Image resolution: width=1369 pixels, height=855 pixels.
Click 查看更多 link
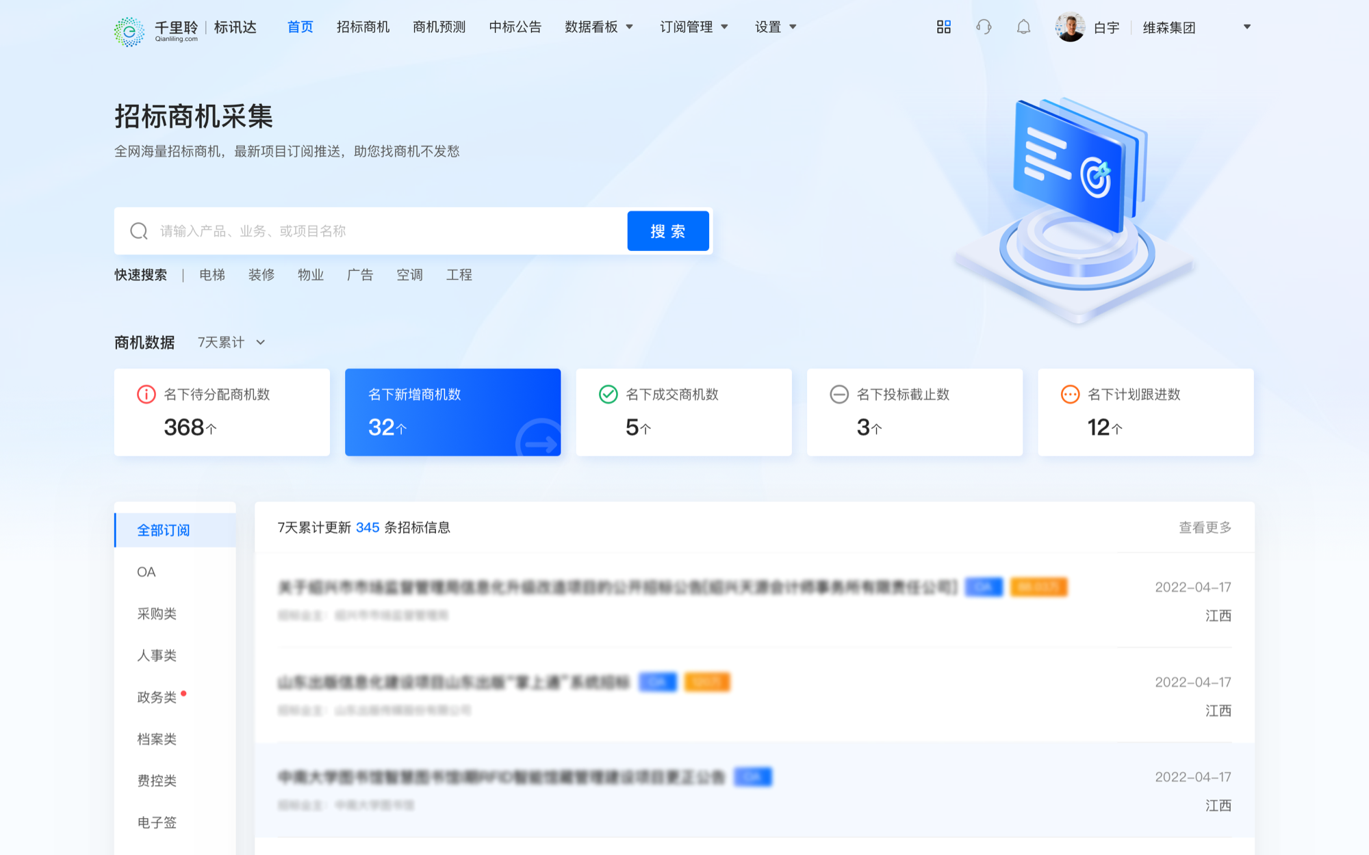coord(1205,527)
